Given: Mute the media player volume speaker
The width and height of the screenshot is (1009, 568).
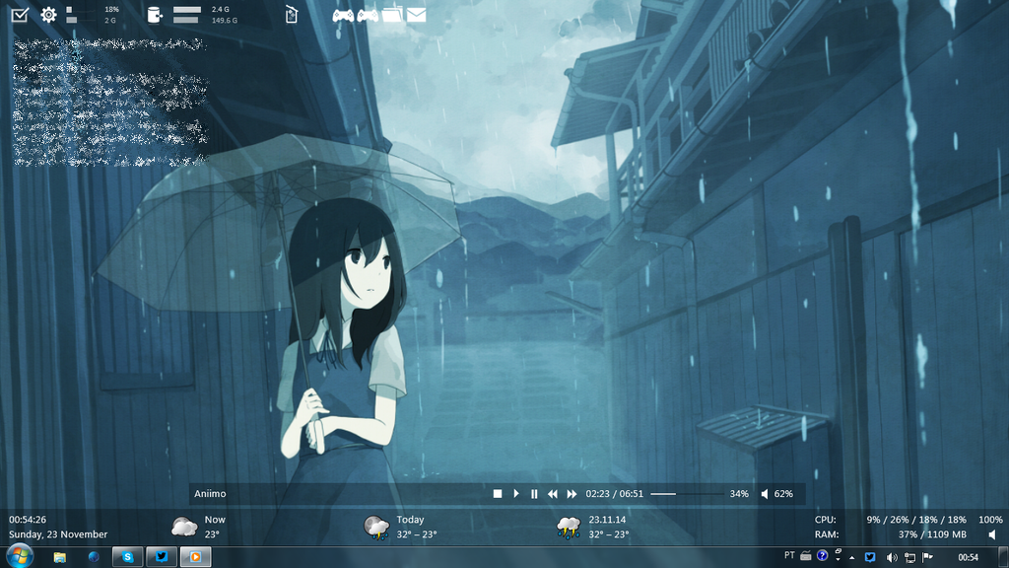Looking at the screenshot, I should click(x=765, y=493).
